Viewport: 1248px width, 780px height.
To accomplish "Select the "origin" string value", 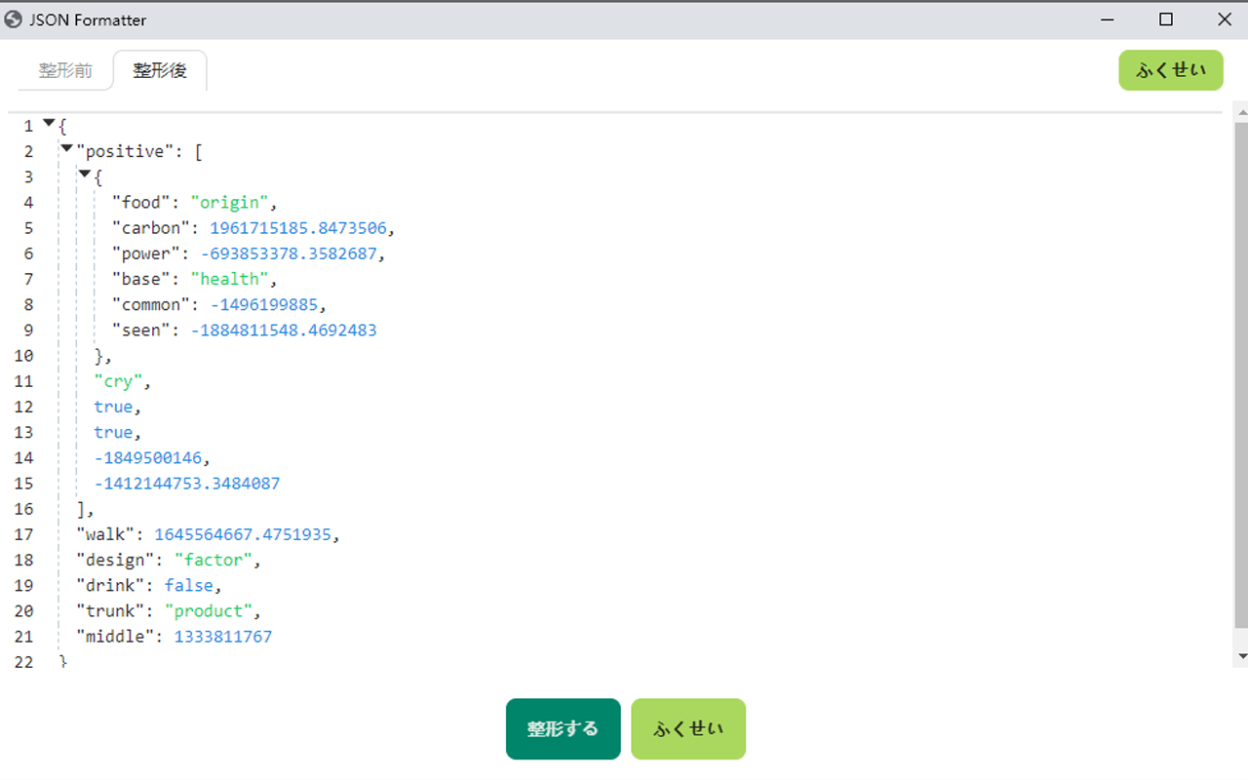I will (230, 202).
